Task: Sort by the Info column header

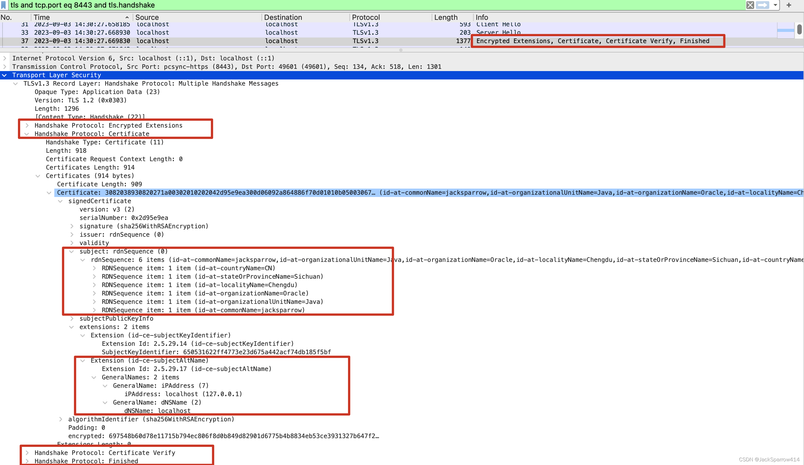Action: point(638,17)
